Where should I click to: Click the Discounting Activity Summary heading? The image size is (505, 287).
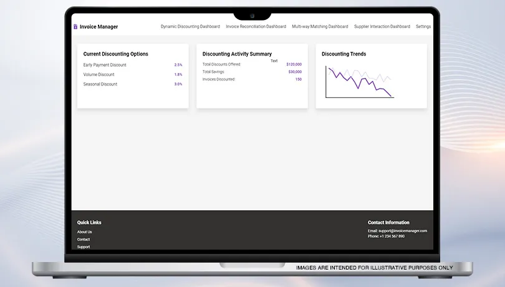click(237, 54)
